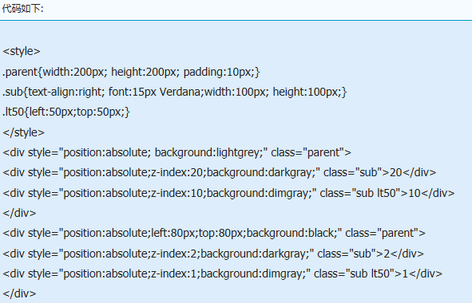472x303 pixels.
Task: Click the last closing </div> line
Action: [x=19, y=294]
